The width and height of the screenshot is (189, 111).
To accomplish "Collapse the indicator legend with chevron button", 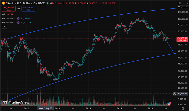I will 4,27.
